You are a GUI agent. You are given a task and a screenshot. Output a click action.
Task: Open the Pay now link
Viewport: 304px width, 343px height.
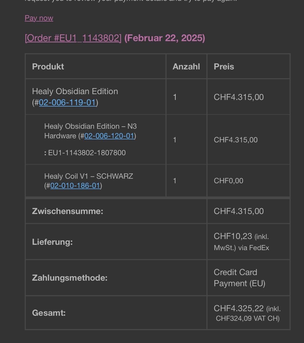click(39, 18)
